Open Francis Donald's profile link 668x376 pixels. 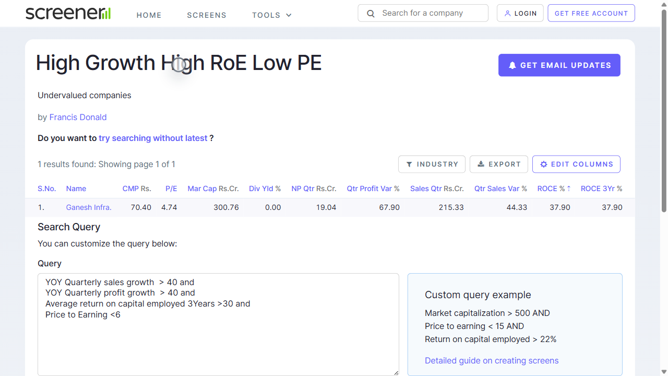(78, 117)
